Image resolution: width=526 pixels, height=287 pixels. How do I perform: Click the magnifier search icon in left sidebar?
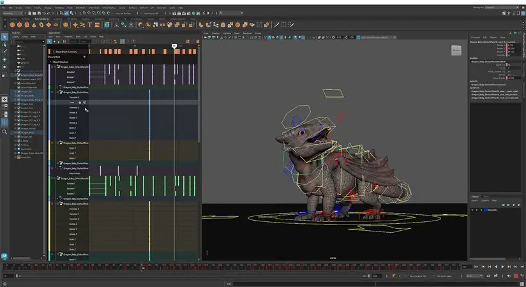(4, 132)
